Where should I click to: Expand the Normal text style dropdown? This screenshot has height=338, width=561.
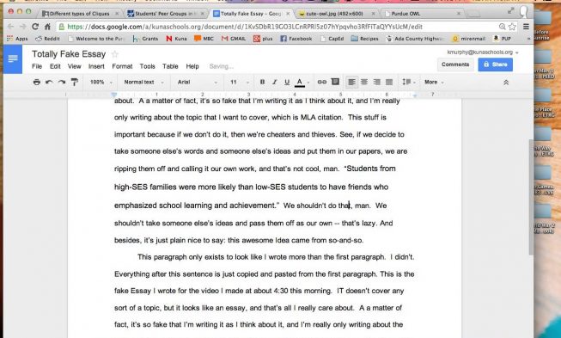(143, 82)
